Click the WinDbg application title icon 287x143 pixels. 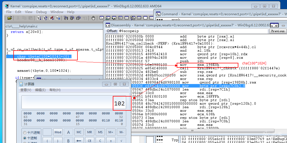tap(7, 6)
